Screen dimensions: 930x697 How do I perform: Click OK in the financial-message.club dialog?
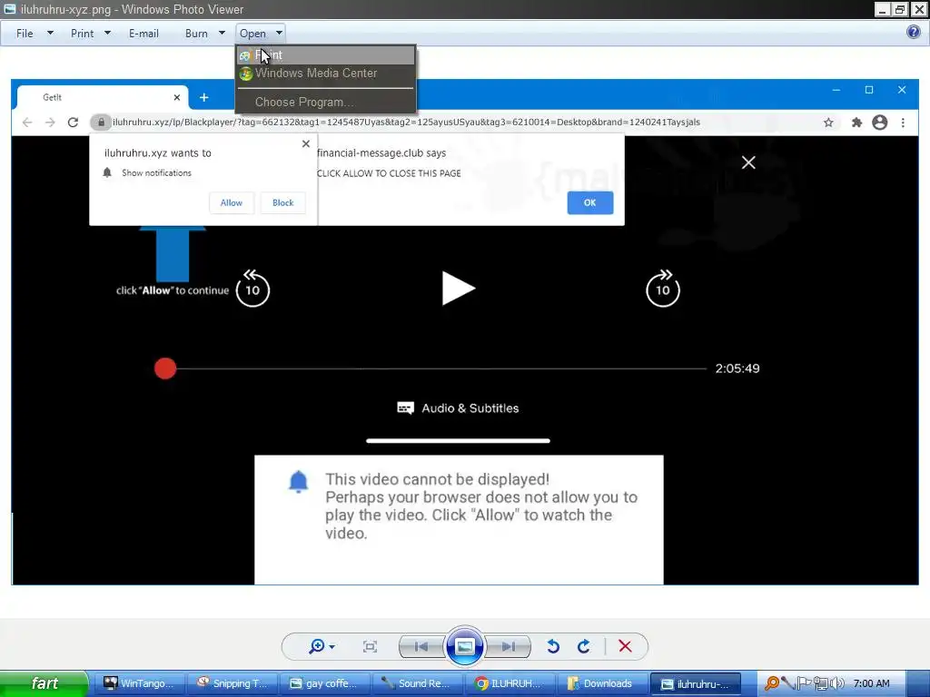(590, 202)
